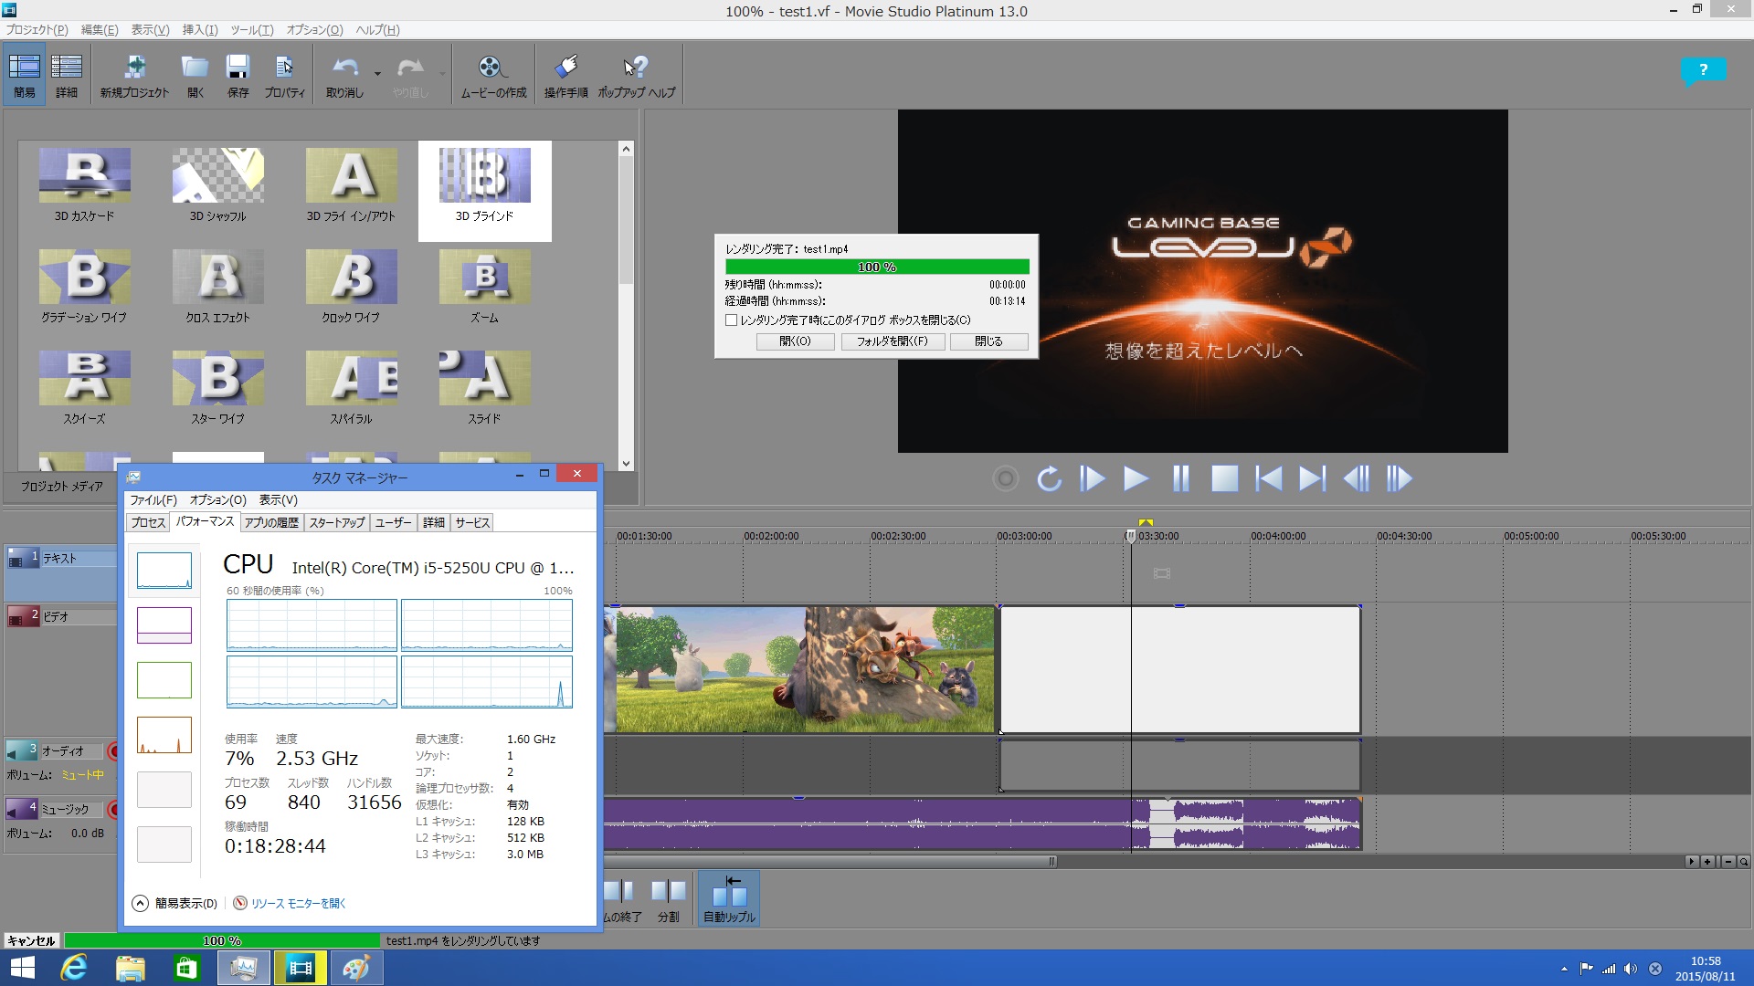Click play from start button

pyautogui.click(x=1092, y=478)
